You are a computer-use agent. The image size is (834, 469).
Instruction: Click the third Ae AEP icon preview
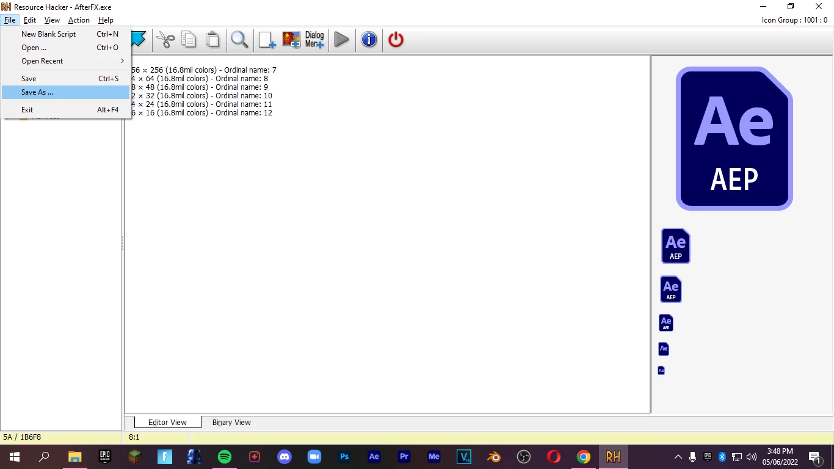click(x=671, y=289)
